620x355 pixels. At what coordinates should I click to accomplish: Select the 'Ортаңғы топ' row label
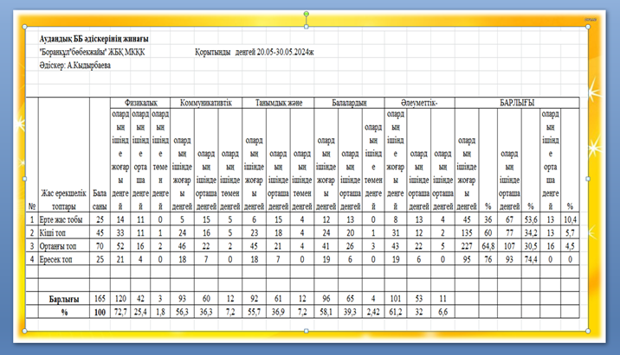(58, 246)
